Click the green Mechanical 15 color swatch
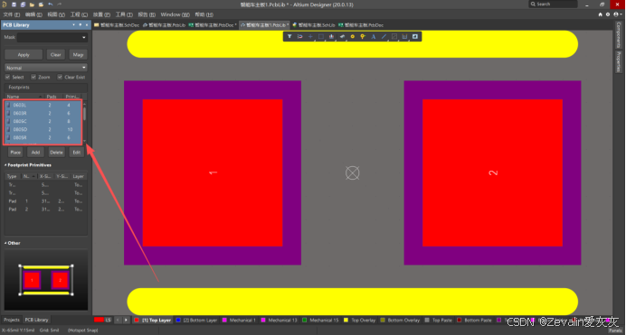The height and width of the screenshot is (335, 626). (304, 320)
